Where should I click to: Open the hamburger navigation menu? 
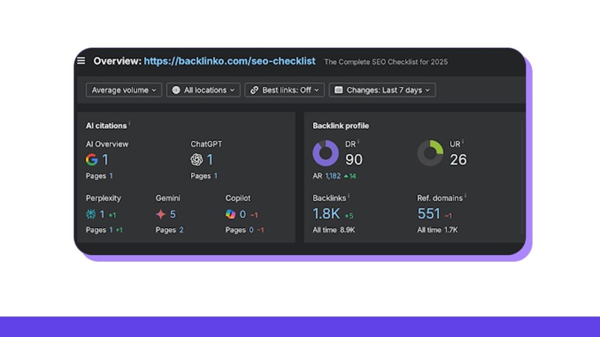click(81, 61)
